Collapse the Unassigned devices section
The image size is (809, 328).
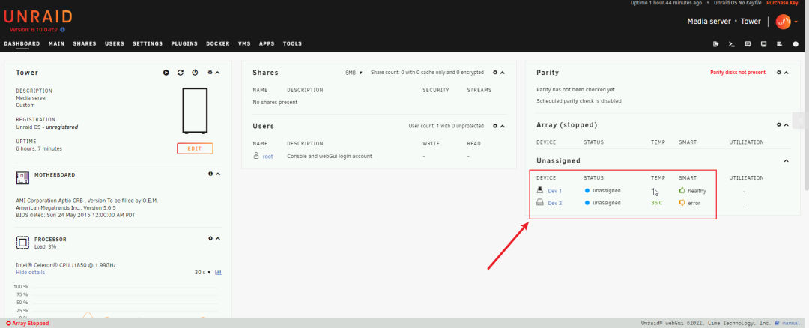(786, 160)
